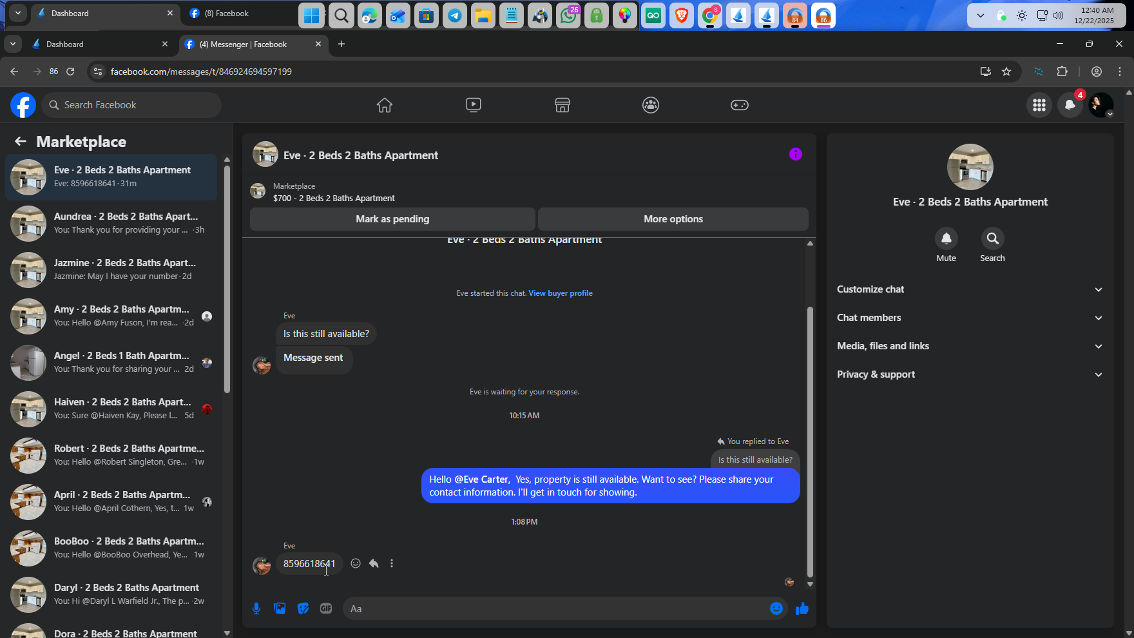Viewport: 1134px width, 638px height.
Task: Go to the Home feed icon
Action: click(385, 105)
